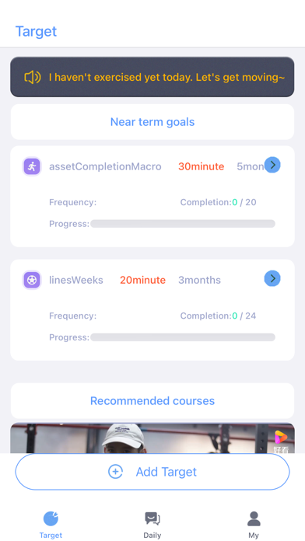Viewport: 305px width, 541px height.
Task: Click the Recommended courses header
Action: tap(152, 400)
